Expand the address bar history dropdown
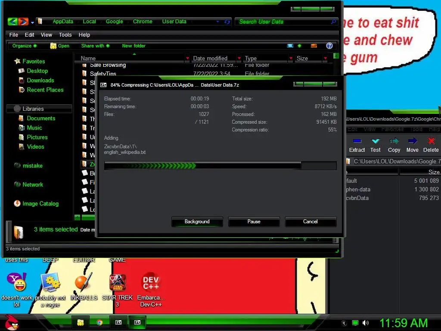The image size is (441, 331). [x=217, y=22]
